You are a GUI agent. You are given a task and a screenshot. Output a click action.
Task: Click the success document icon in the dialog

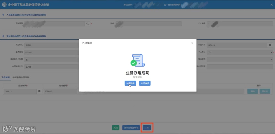pyautogui.click(x=137, y=60)
